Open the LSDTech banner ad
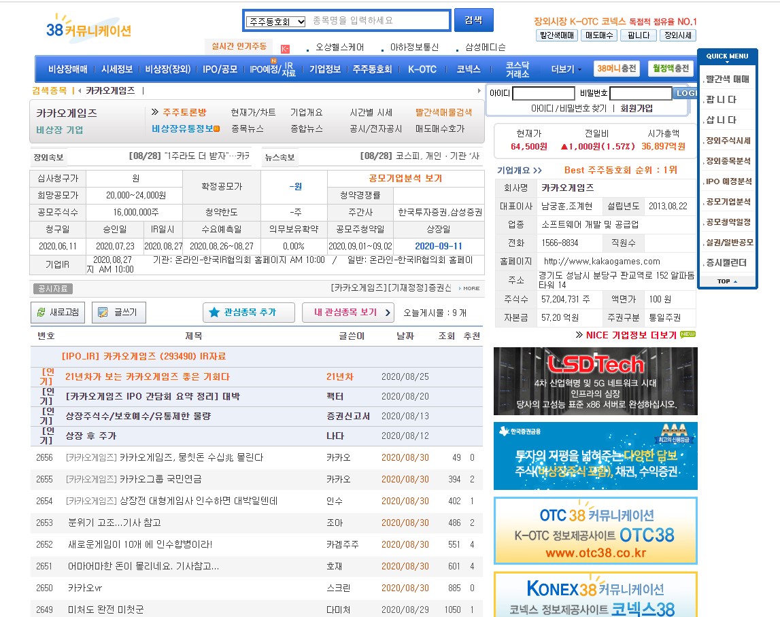Viewport: 780px width, 617px height. [x=596, y=381]
